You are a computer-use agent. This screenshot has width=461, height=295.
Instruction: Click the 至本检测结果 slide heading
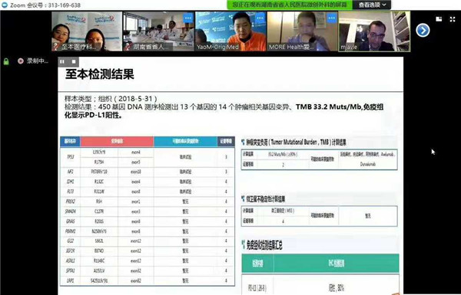(x=100, y=74)
